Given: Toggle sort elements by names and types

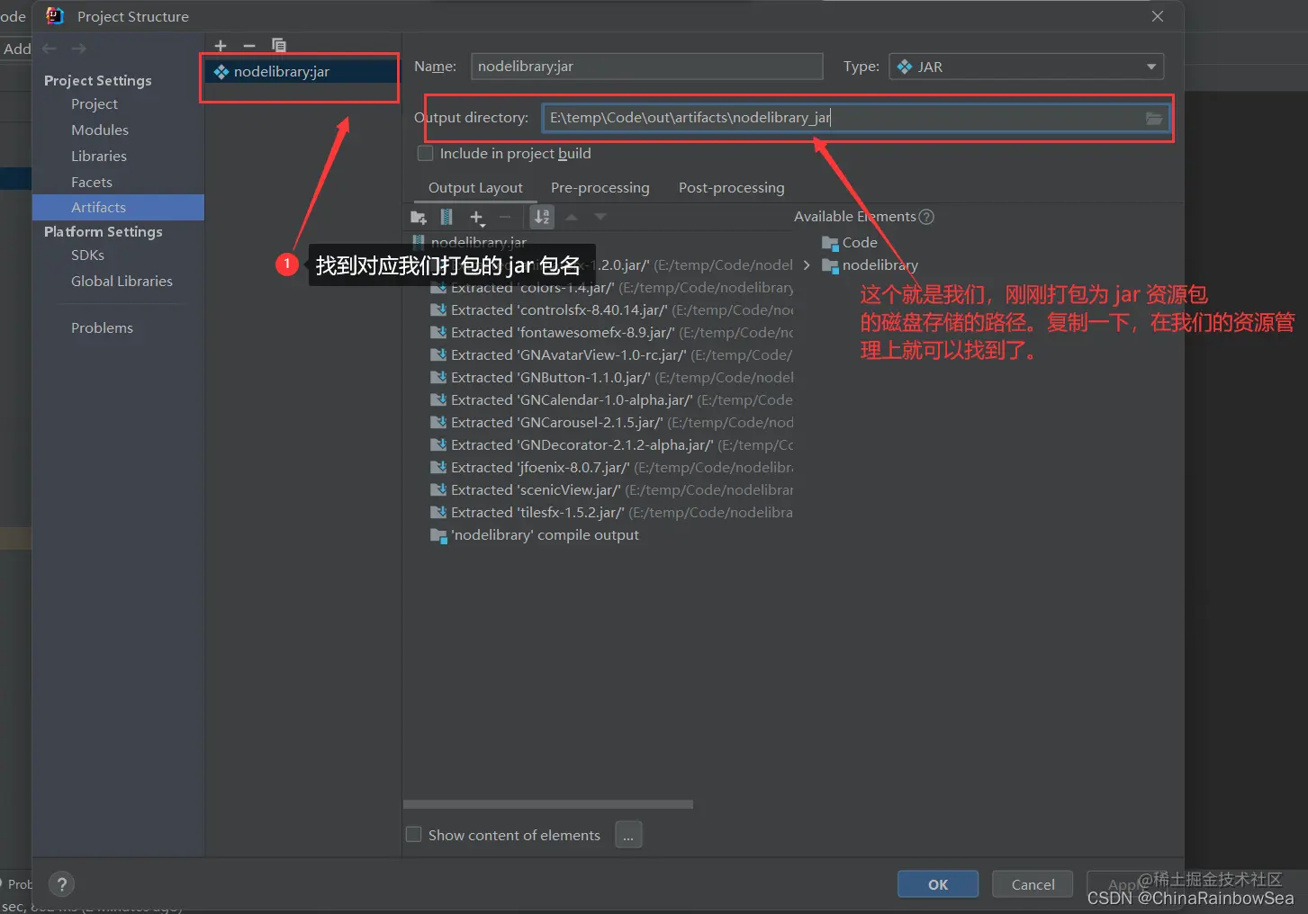Looking at the screenshot, I should pyautogui.click(x=542, y=217).
